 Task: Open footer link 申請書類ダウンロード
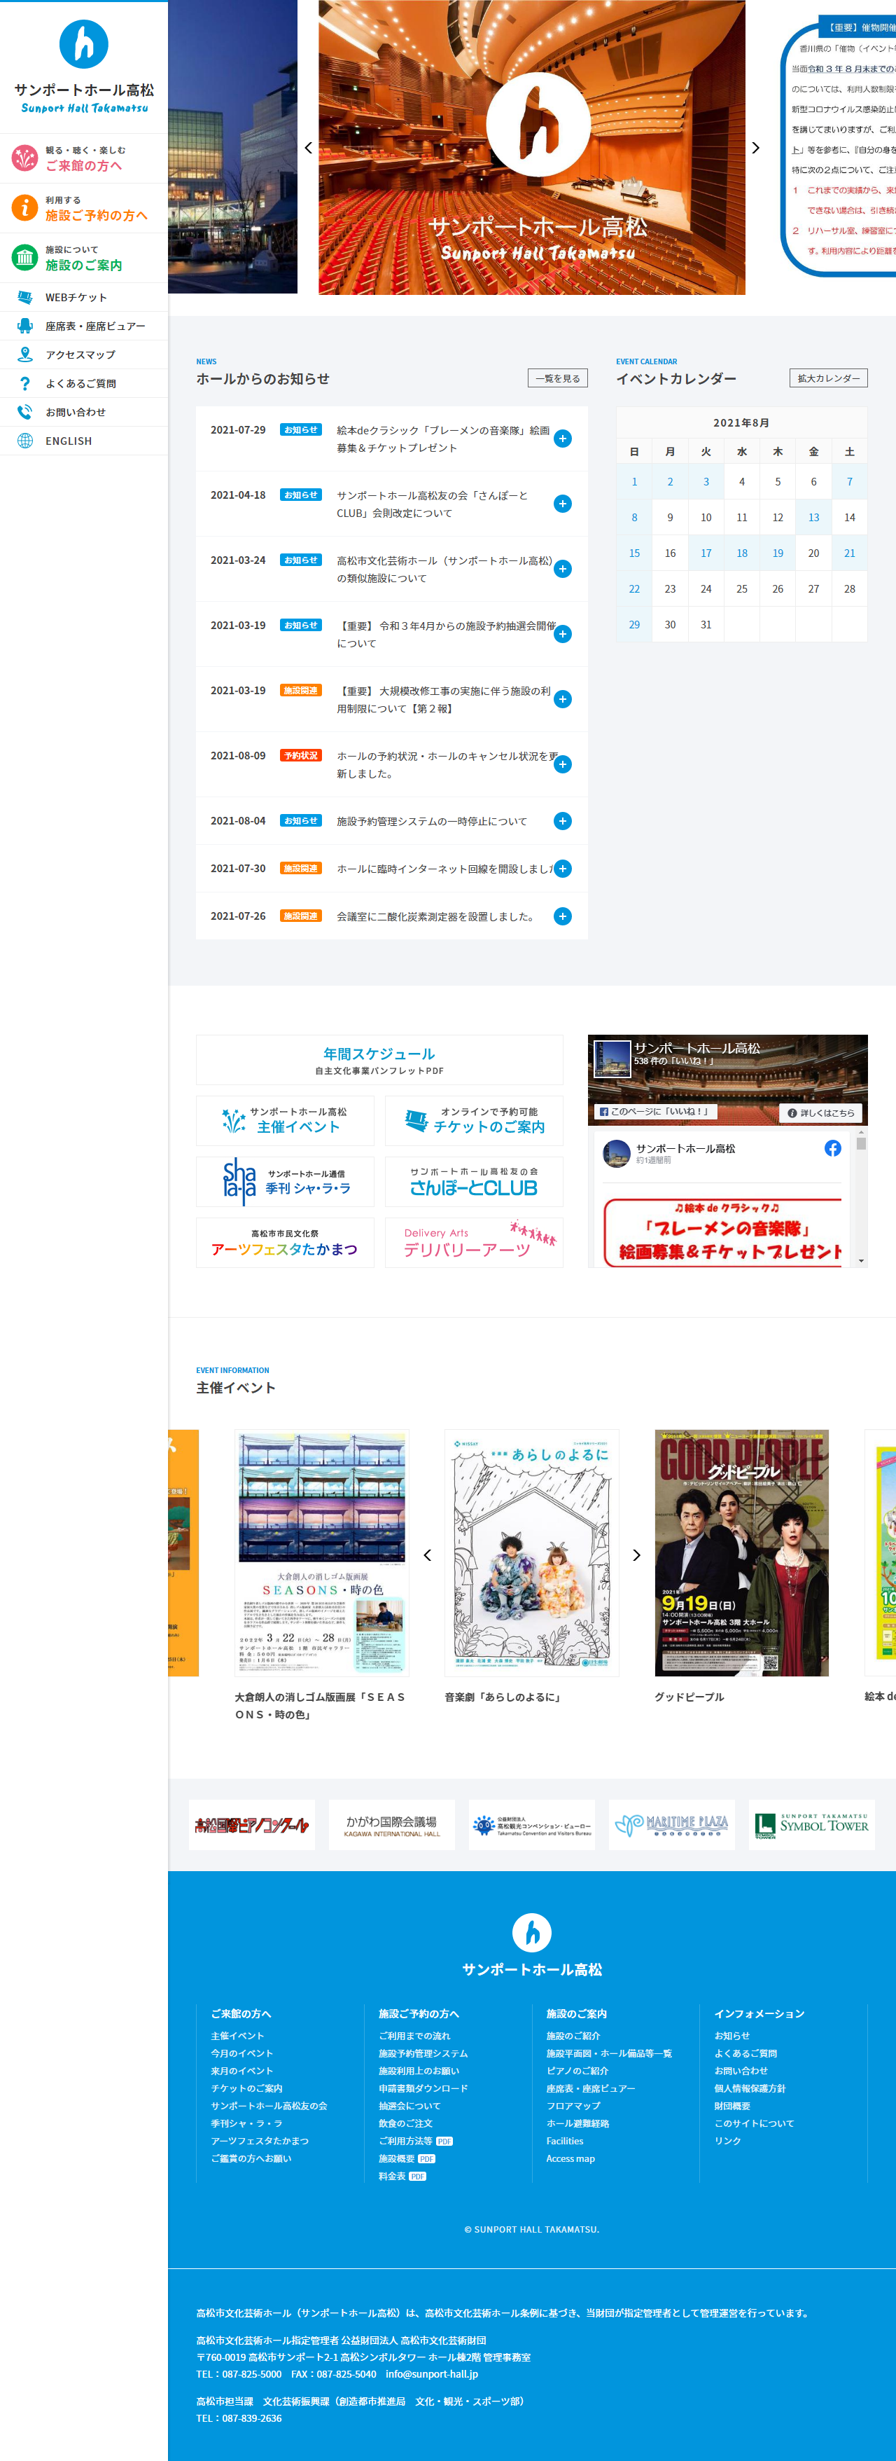(x=423, y=2088)
